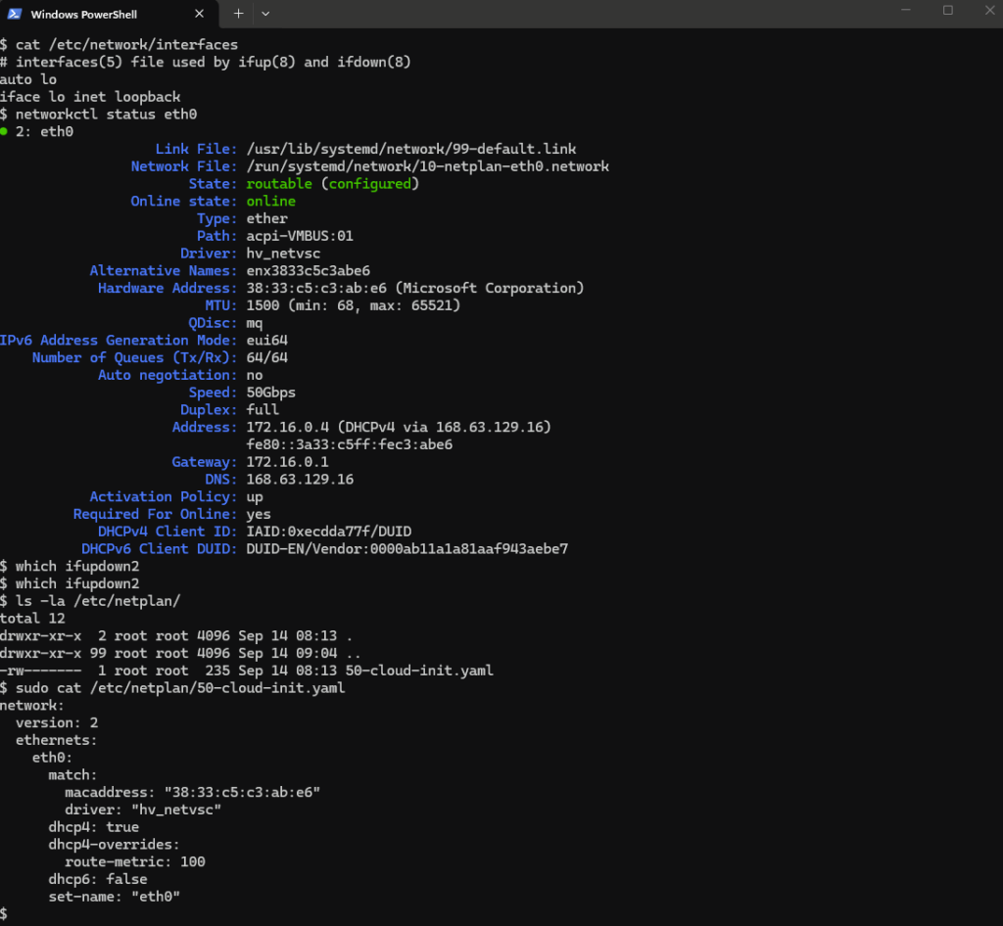Close the Windows PowerShell tab
Image resolution: width=1003 pixels, height=926 pixels.
[x=199, y=14]
